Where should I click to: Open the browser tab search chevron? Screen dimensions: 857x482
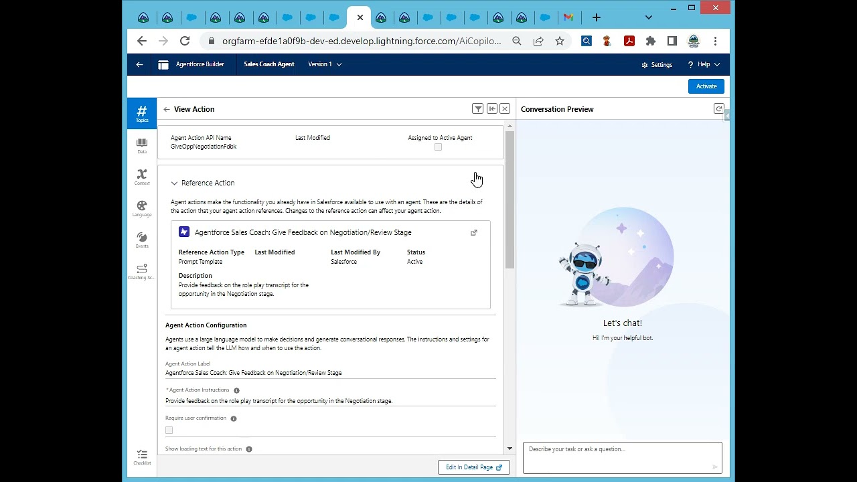click(x=648, y=17)
